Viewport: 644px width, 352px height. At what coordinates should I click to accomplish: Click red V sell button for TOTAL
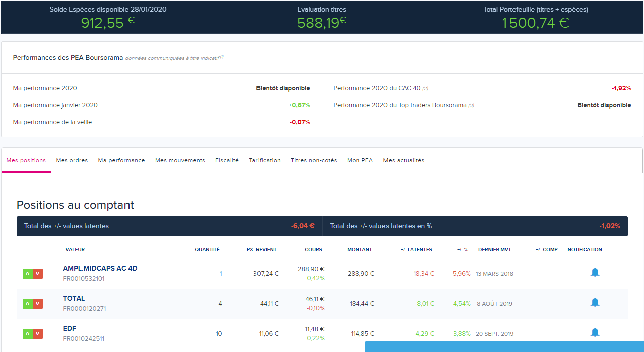(x=38, y=304)
